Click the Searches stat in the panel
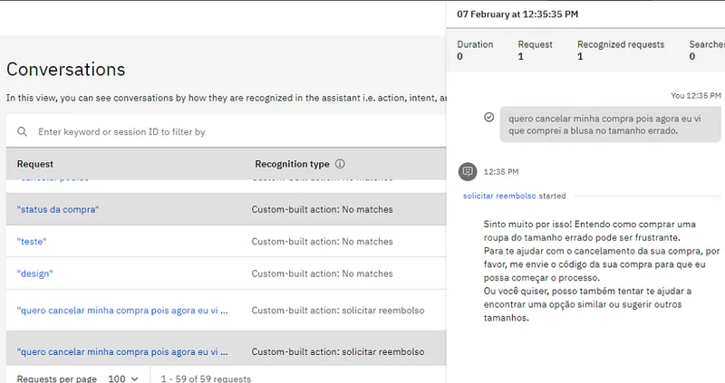725x383 pixels. coord(706,50)
